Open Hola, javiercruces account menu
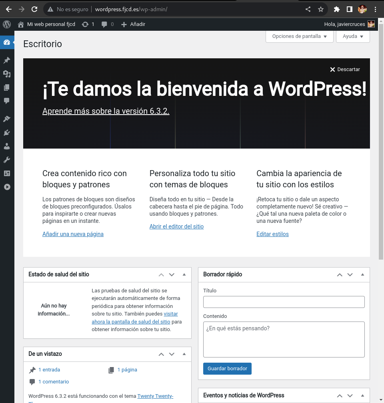The width and height of the screenshot is (384, 403). 350,24
